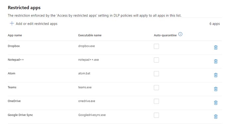Viewport: 229px width, 128px height.
Task: Delete the Atom app row
Action: 216,75
